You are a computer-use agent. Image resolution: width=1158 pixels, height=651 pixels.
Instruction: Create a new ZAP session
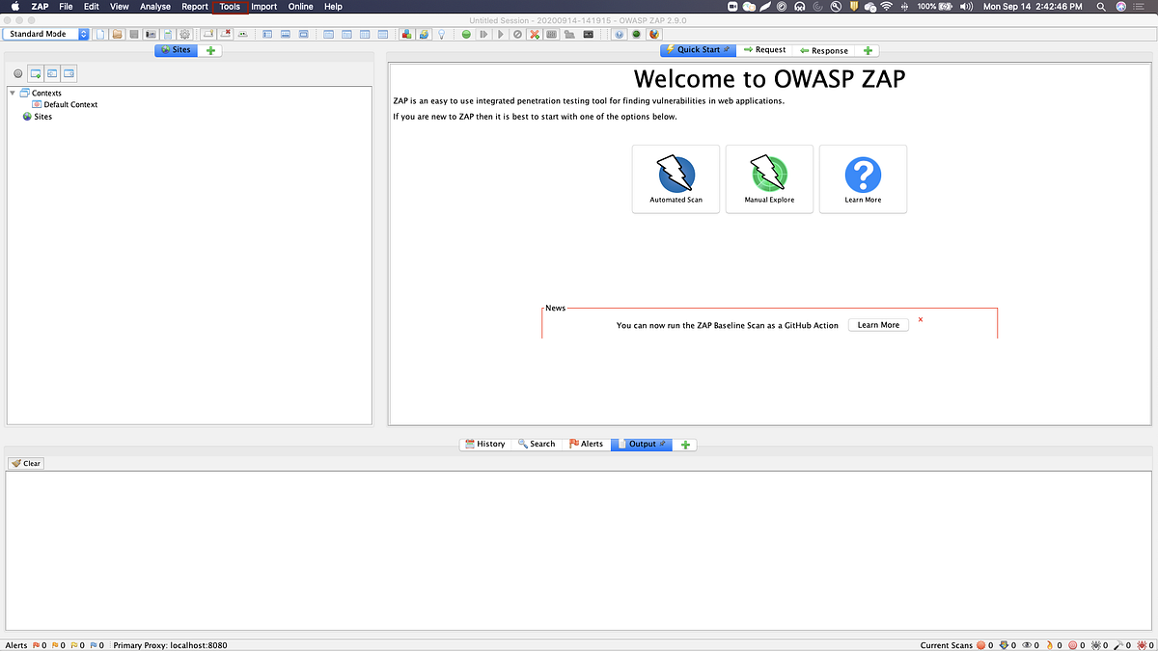pyautogui.click(x=99, y=33)
